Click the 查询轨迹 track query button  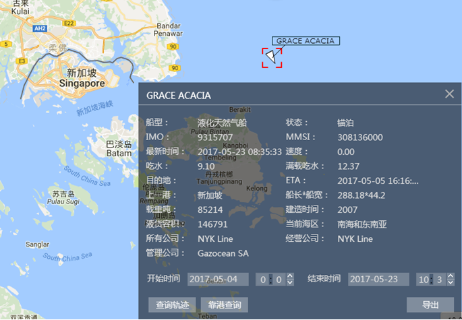click(171, 305)
